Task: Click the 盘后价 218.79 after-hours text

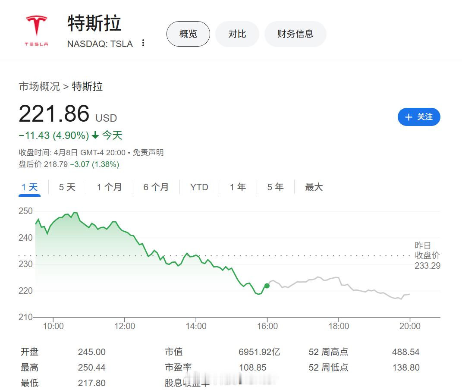Action: click(x=43, y=164)
